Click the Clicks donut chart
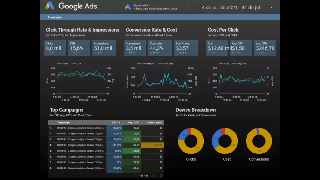Viewport: 320px width, 180px height. (191, 141)
